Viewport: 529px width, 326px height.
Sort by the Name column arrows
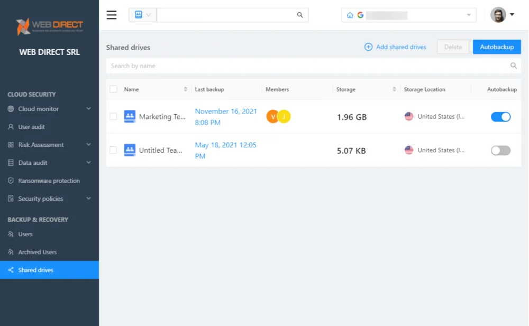pos(185,89)
